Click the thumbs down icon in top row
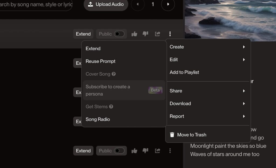Screen dimensions: 276x168 pyautogui.click(x=145, y=34)
